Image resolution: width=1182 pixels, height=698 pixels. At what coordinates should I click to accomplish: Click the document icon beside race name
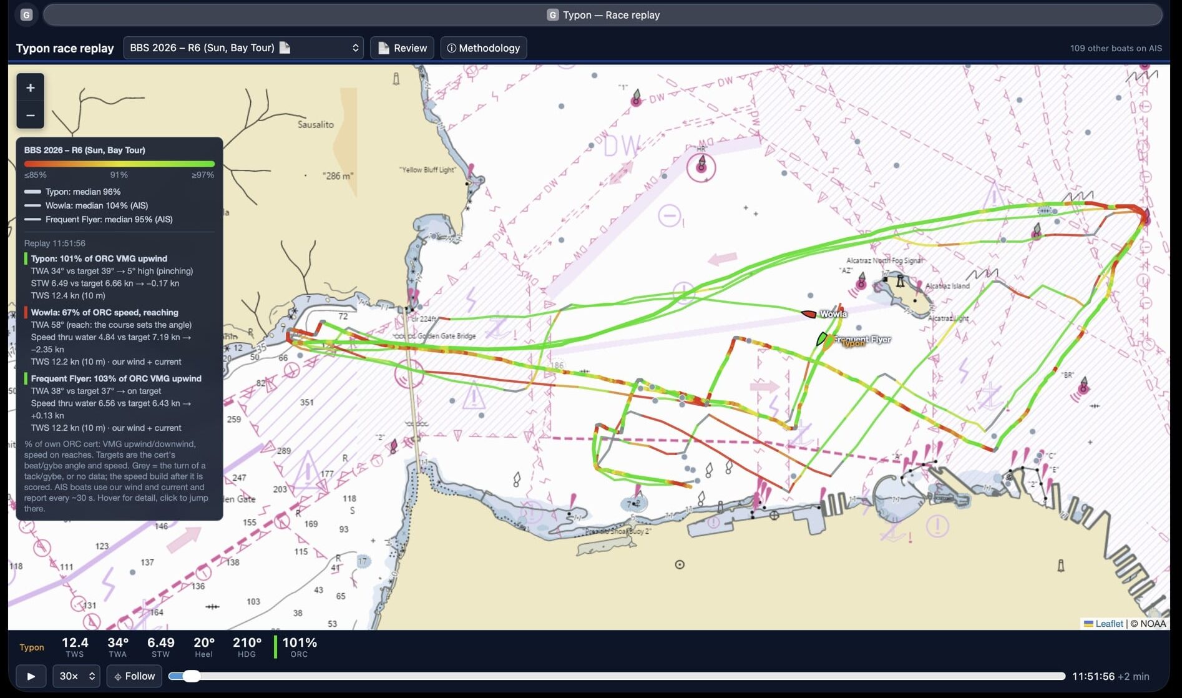pyautogui.click(x=285, y=47)
